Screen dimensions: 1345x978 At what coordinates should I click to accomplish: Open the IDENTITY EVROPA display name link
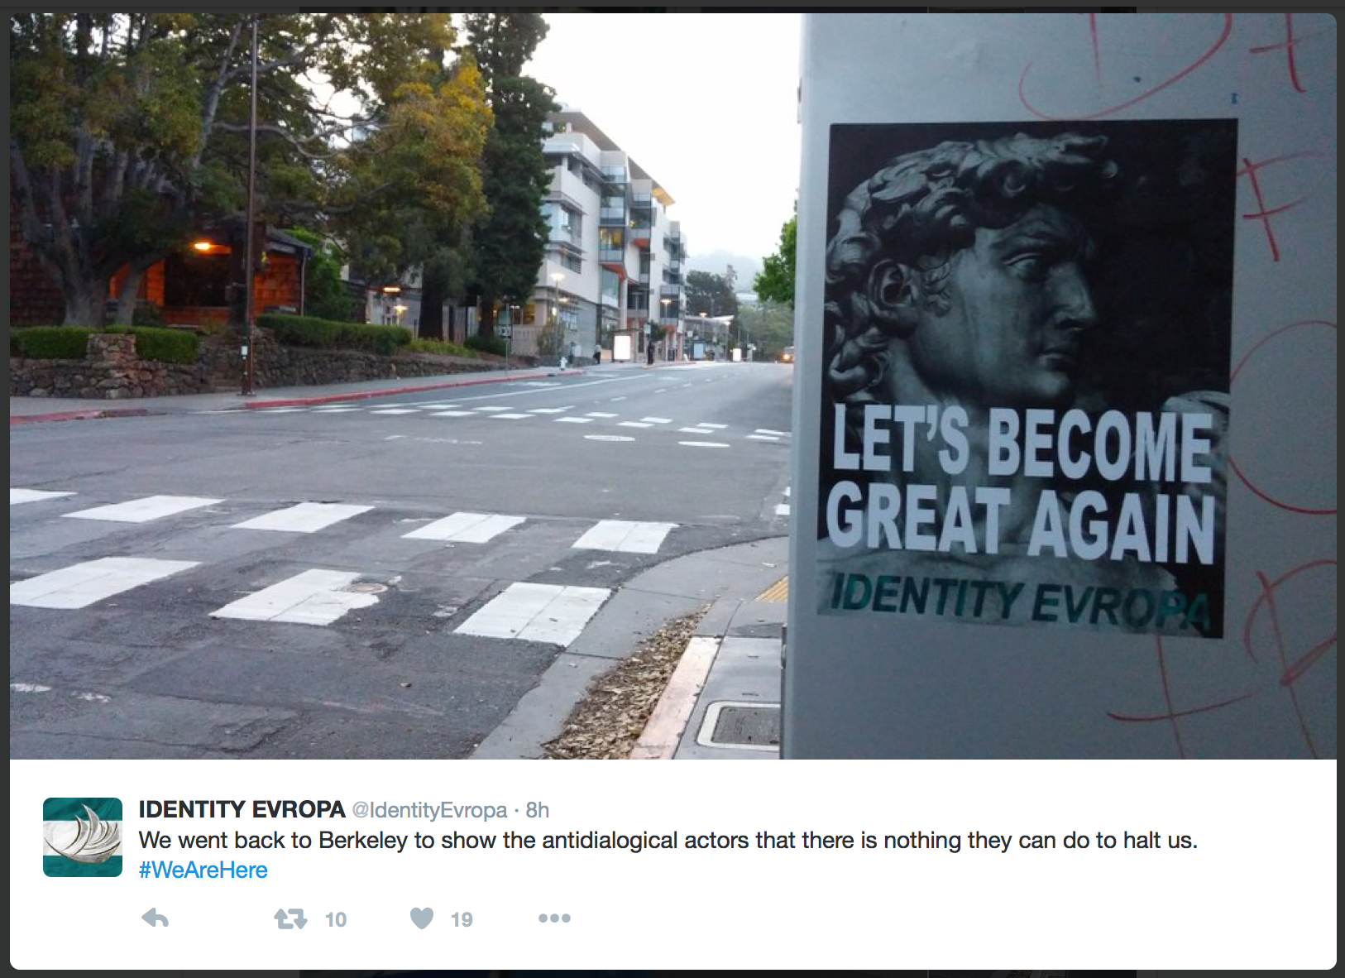click(242, 809)
